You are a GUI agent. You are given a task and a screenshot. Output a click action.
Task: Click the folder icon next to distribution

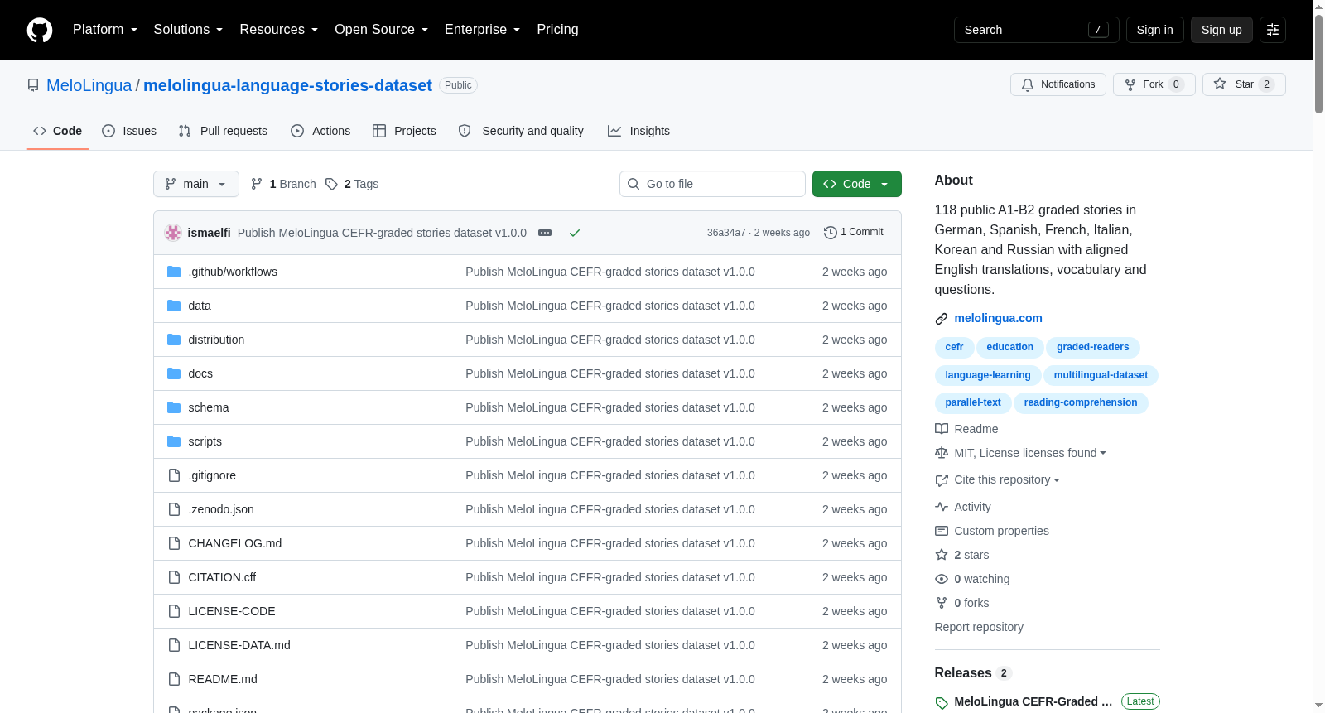(174, 340)
